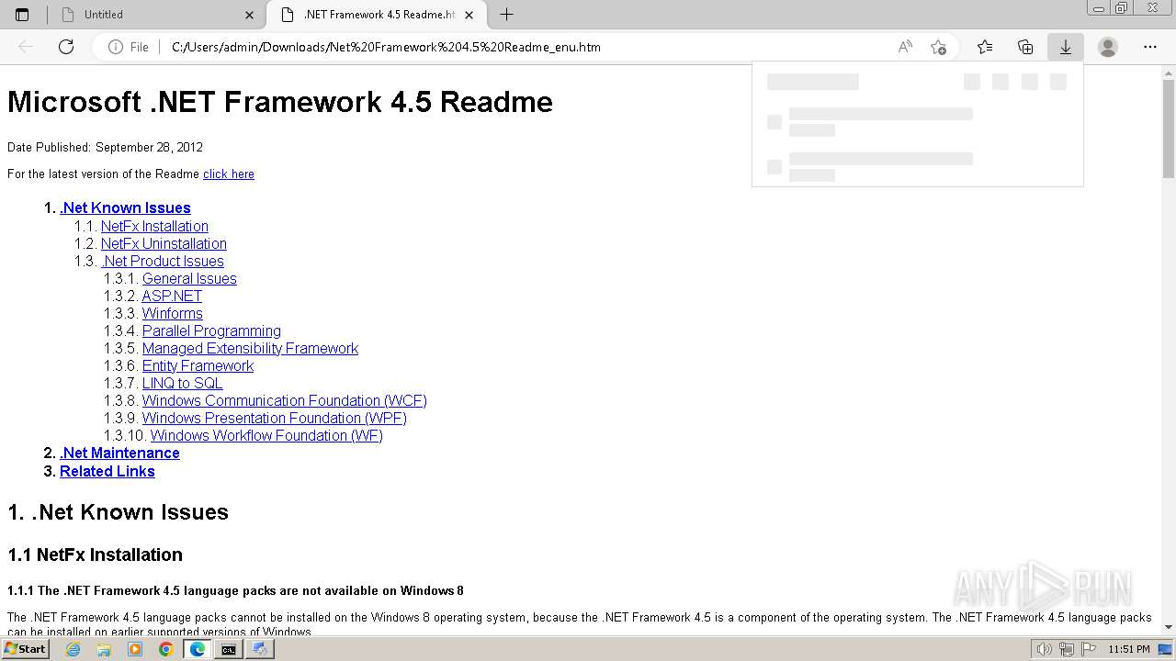Viewport: 1176px width, 661px height.
Task: Open the Managed Extensibility Framework link
Action: [x=250, y=348]
